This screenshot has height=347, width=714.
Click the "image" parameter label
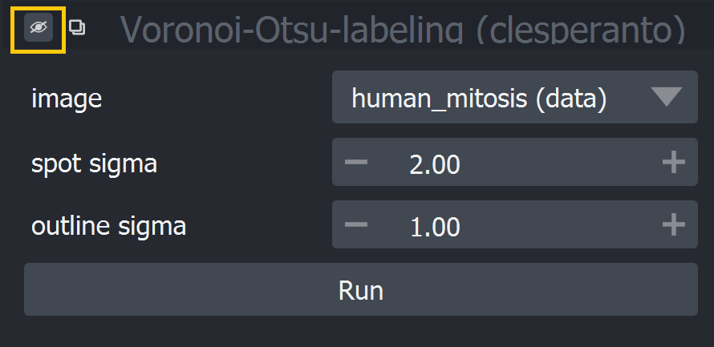67,99
